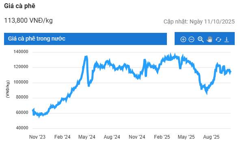Activate the hand panning tool
240x150 pixels.
210,39
